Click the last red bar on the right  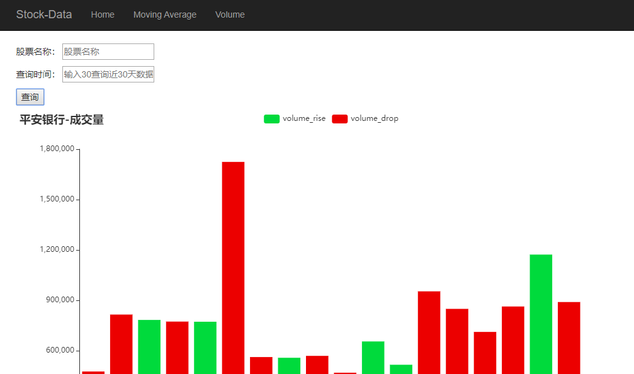(569, 338)
